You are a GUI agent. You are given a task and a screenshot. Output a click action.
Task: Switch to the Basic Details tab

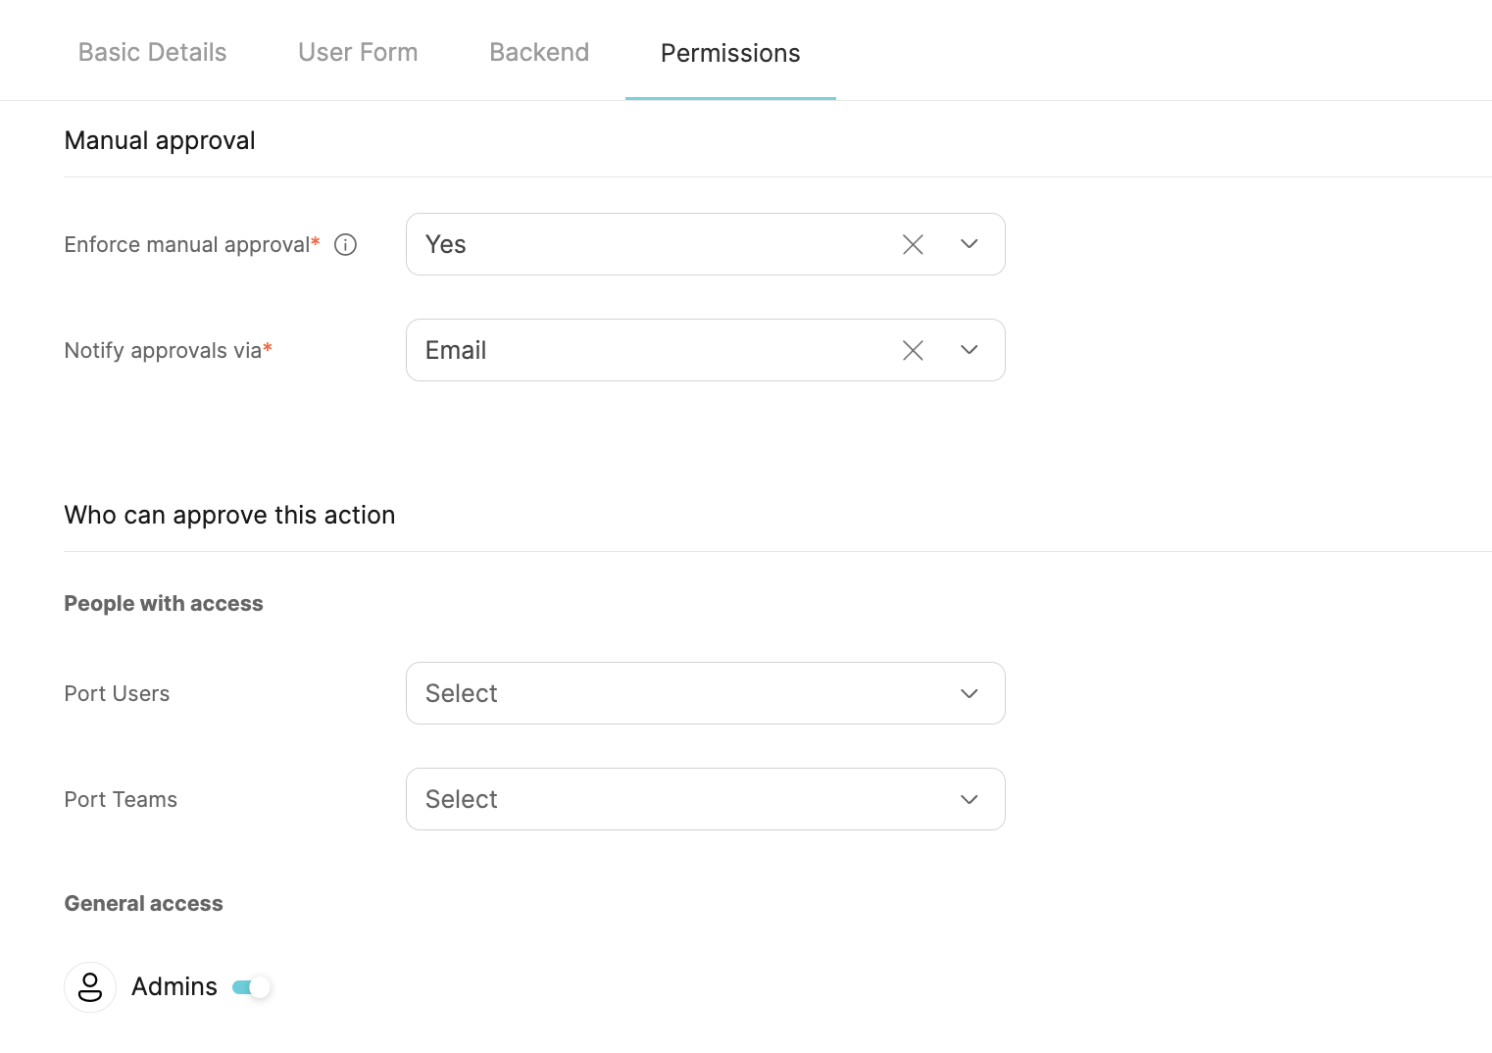pyautogui.click(x=152, y=53)
